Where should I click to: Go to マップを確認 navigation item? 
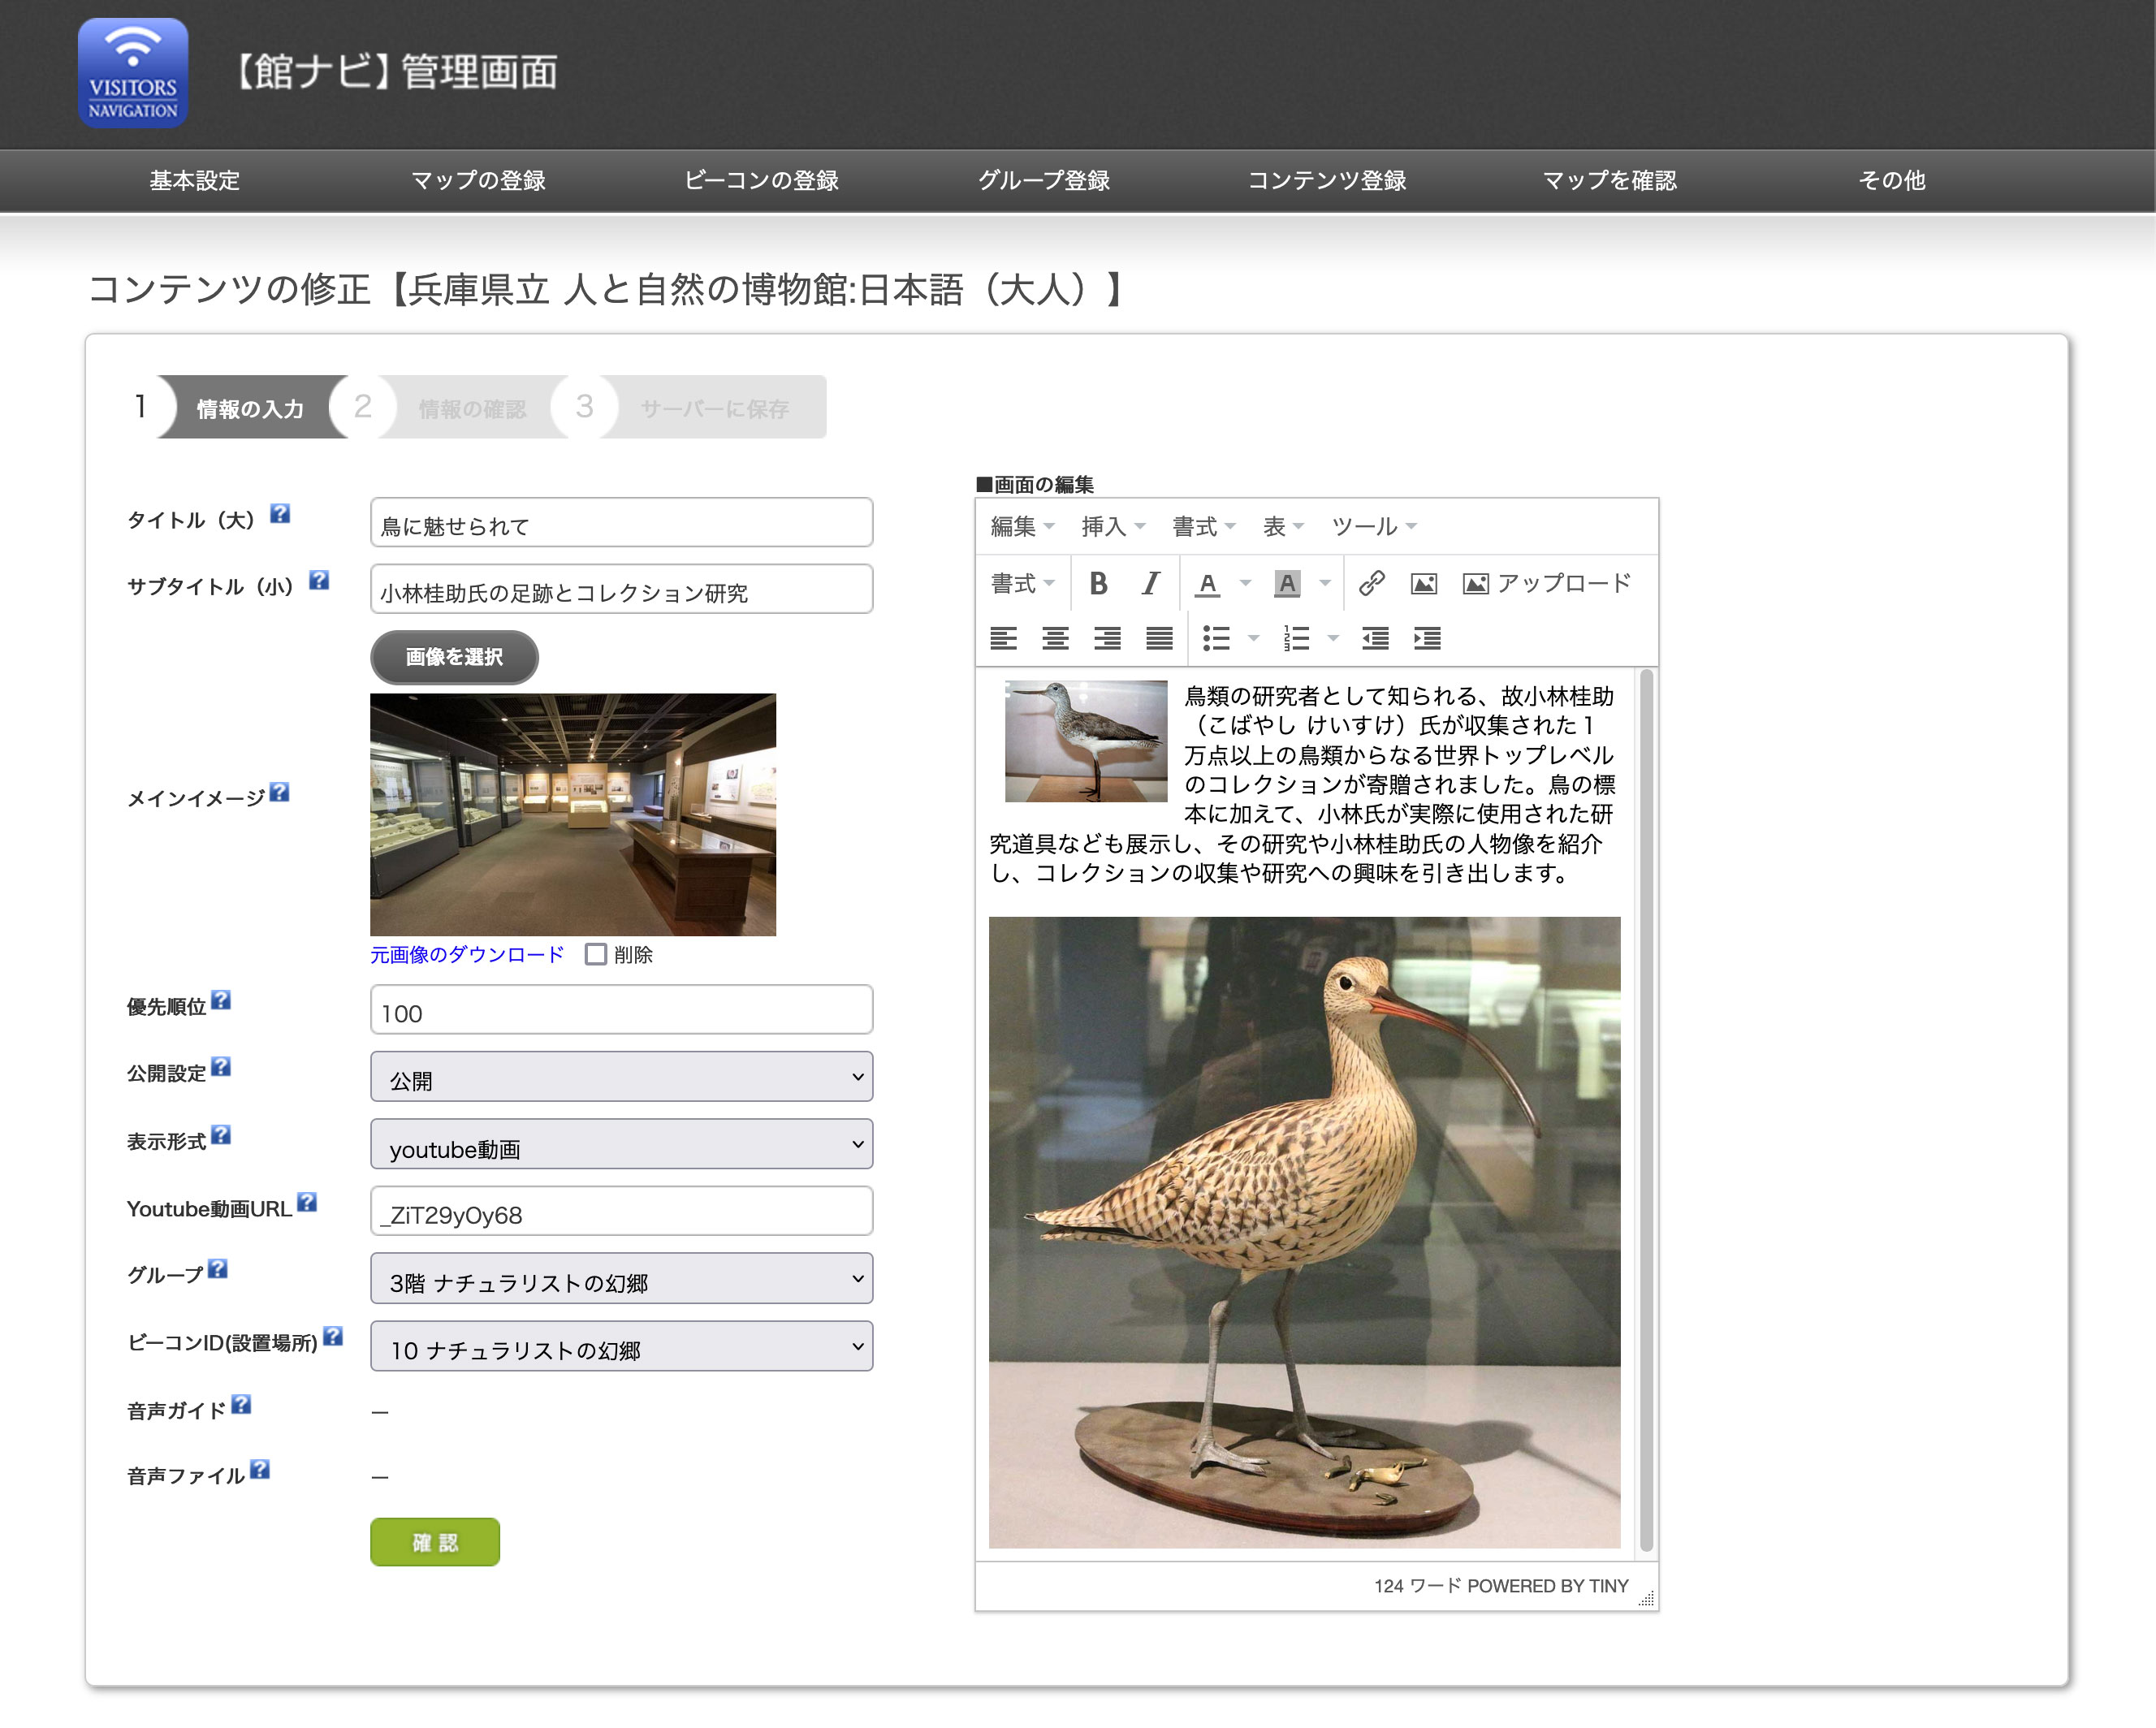click(x=1610, y=180)
